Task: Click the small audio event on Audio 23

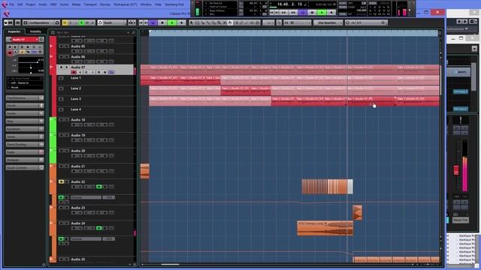Action: pos(358,213)
